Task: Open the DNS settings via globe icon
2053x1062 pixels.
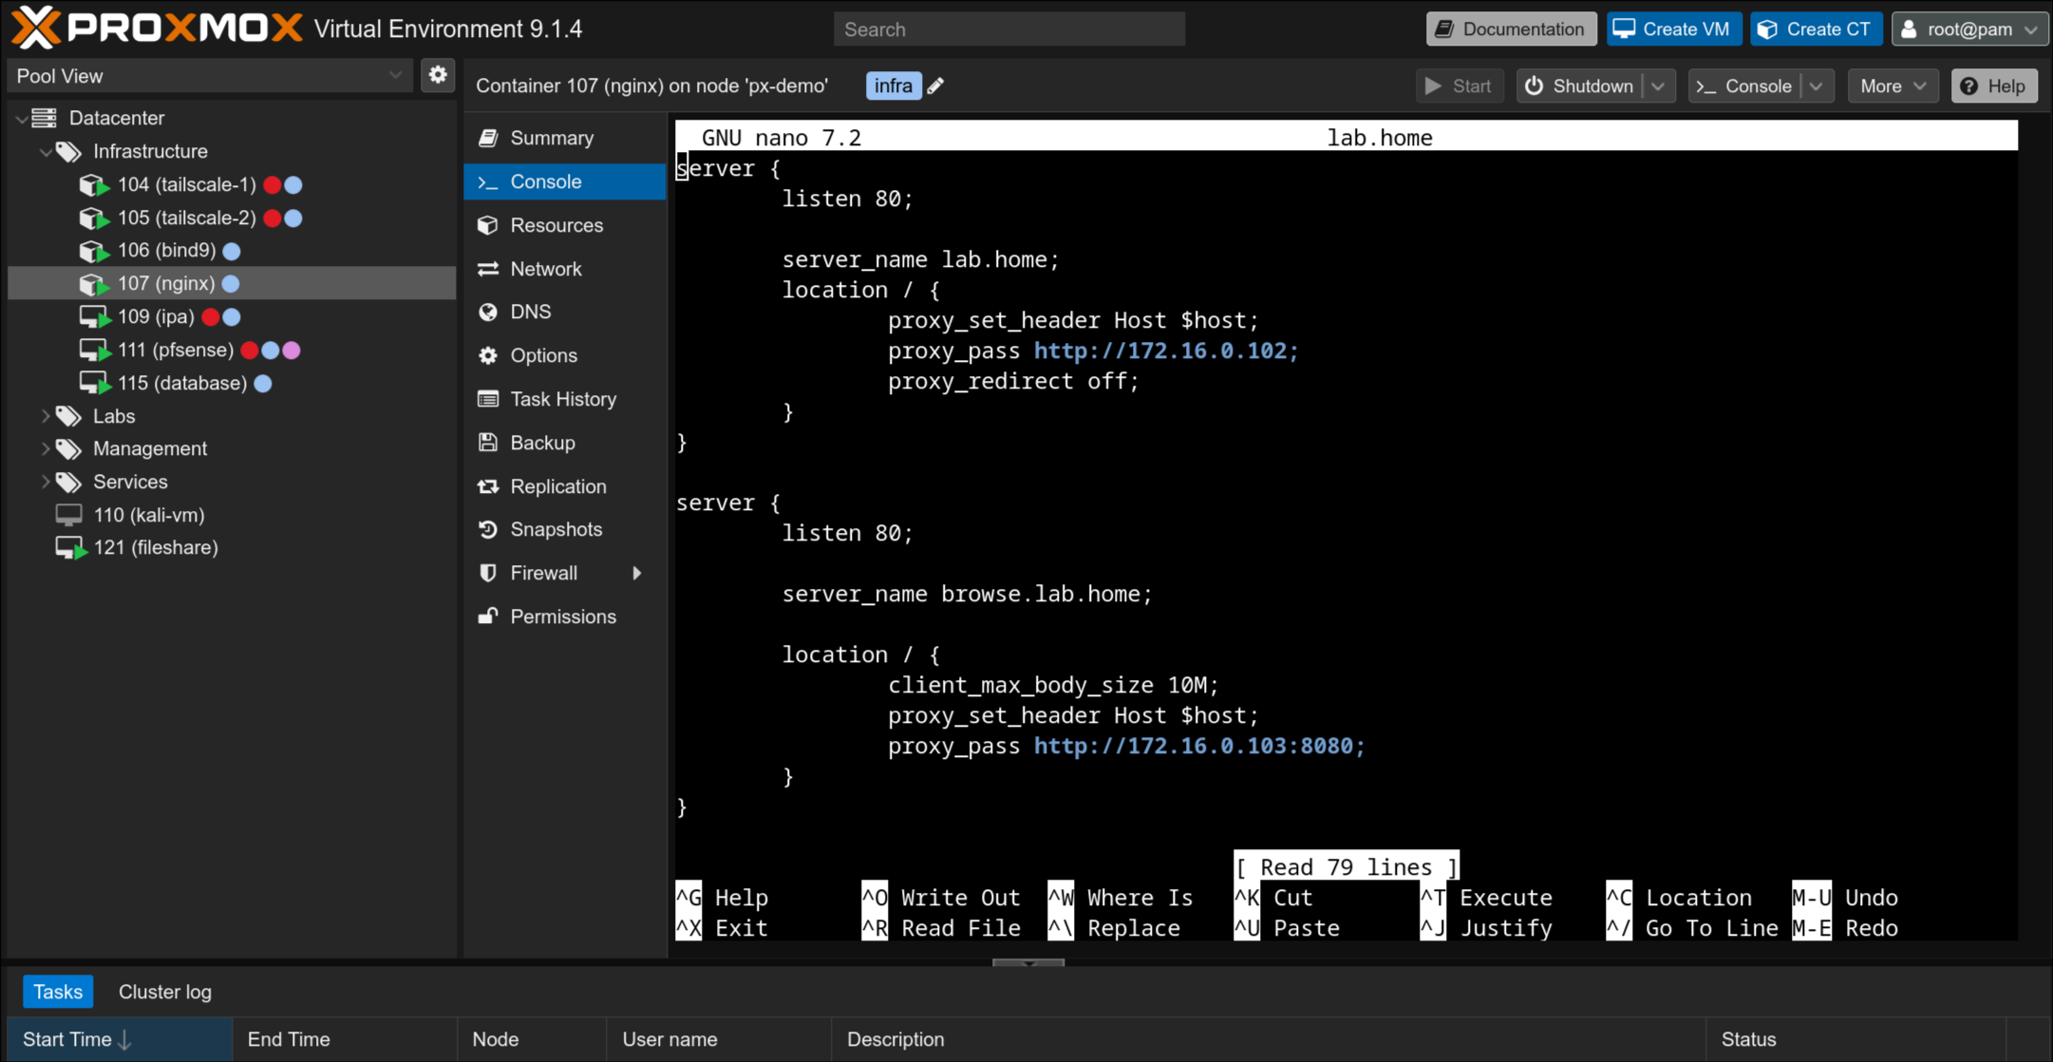Action: pyautogui.click(x=488, y=312)
